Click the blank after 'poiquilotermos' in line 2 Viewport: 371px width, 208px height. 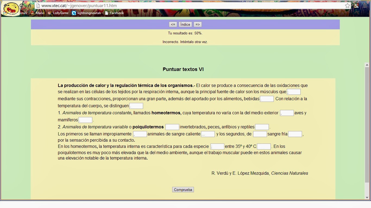[172, 127]
